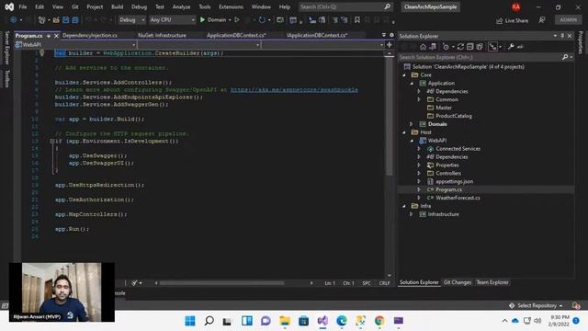Open the Domain startup project dropdown arrow
The image size is (588, 331).
coord(230,20)
